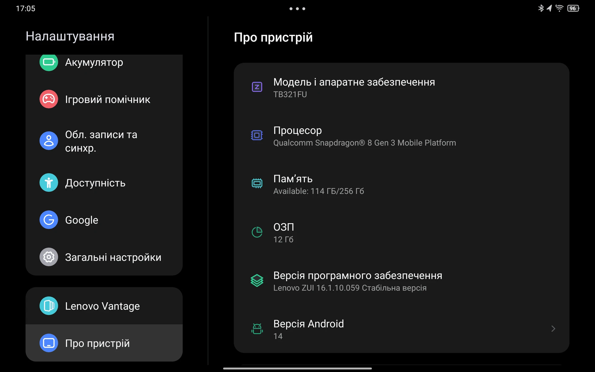595x372 pixels.
Task: Select the Обл. записи та синхр. person icon
Action: pyautogui.click(x=49, y=141)
